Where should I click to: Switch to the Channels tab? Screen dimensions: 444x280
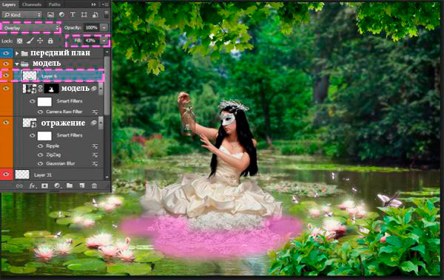point(31,4)
